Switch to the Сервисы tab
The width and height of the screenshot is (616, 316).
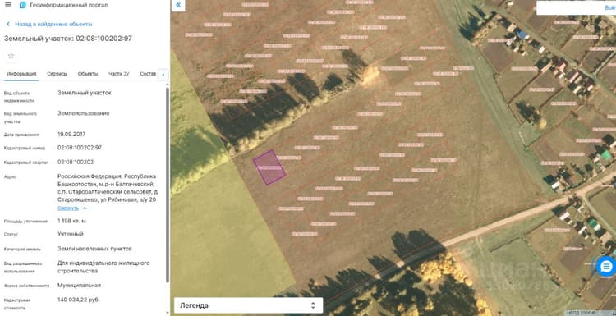57,74
